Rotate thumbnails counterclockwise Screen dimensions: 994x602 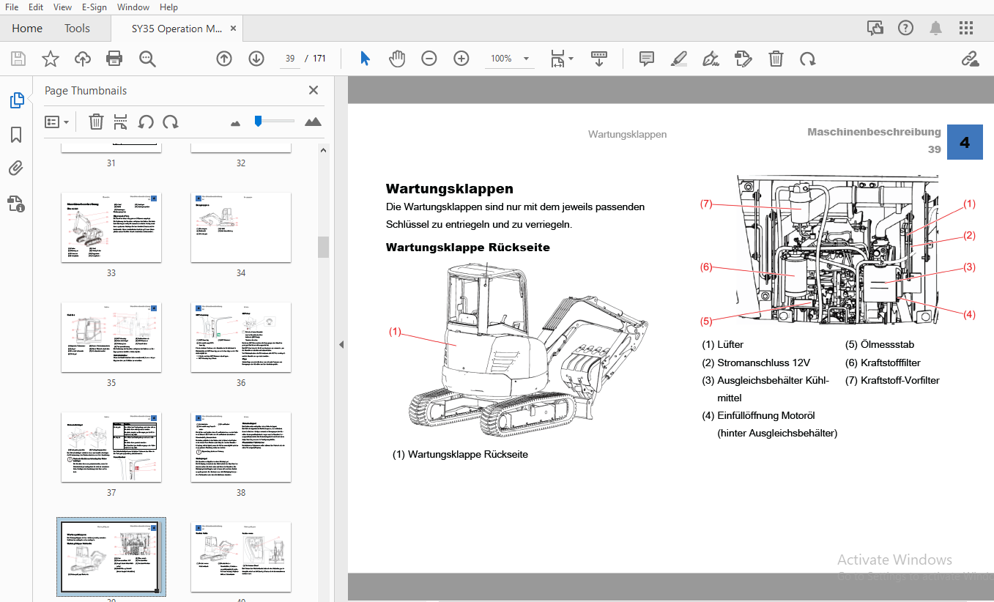click(x=146, y=122)
